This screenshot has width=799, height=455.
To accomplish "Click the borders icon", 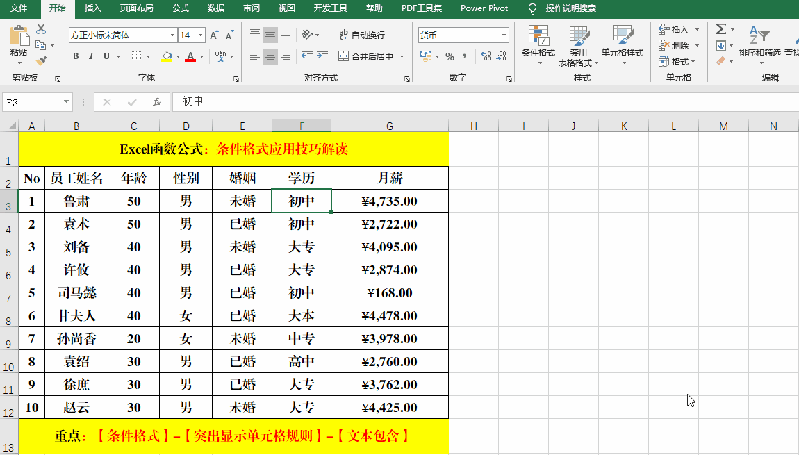I will pyautogui.click(x=137, y=56).
